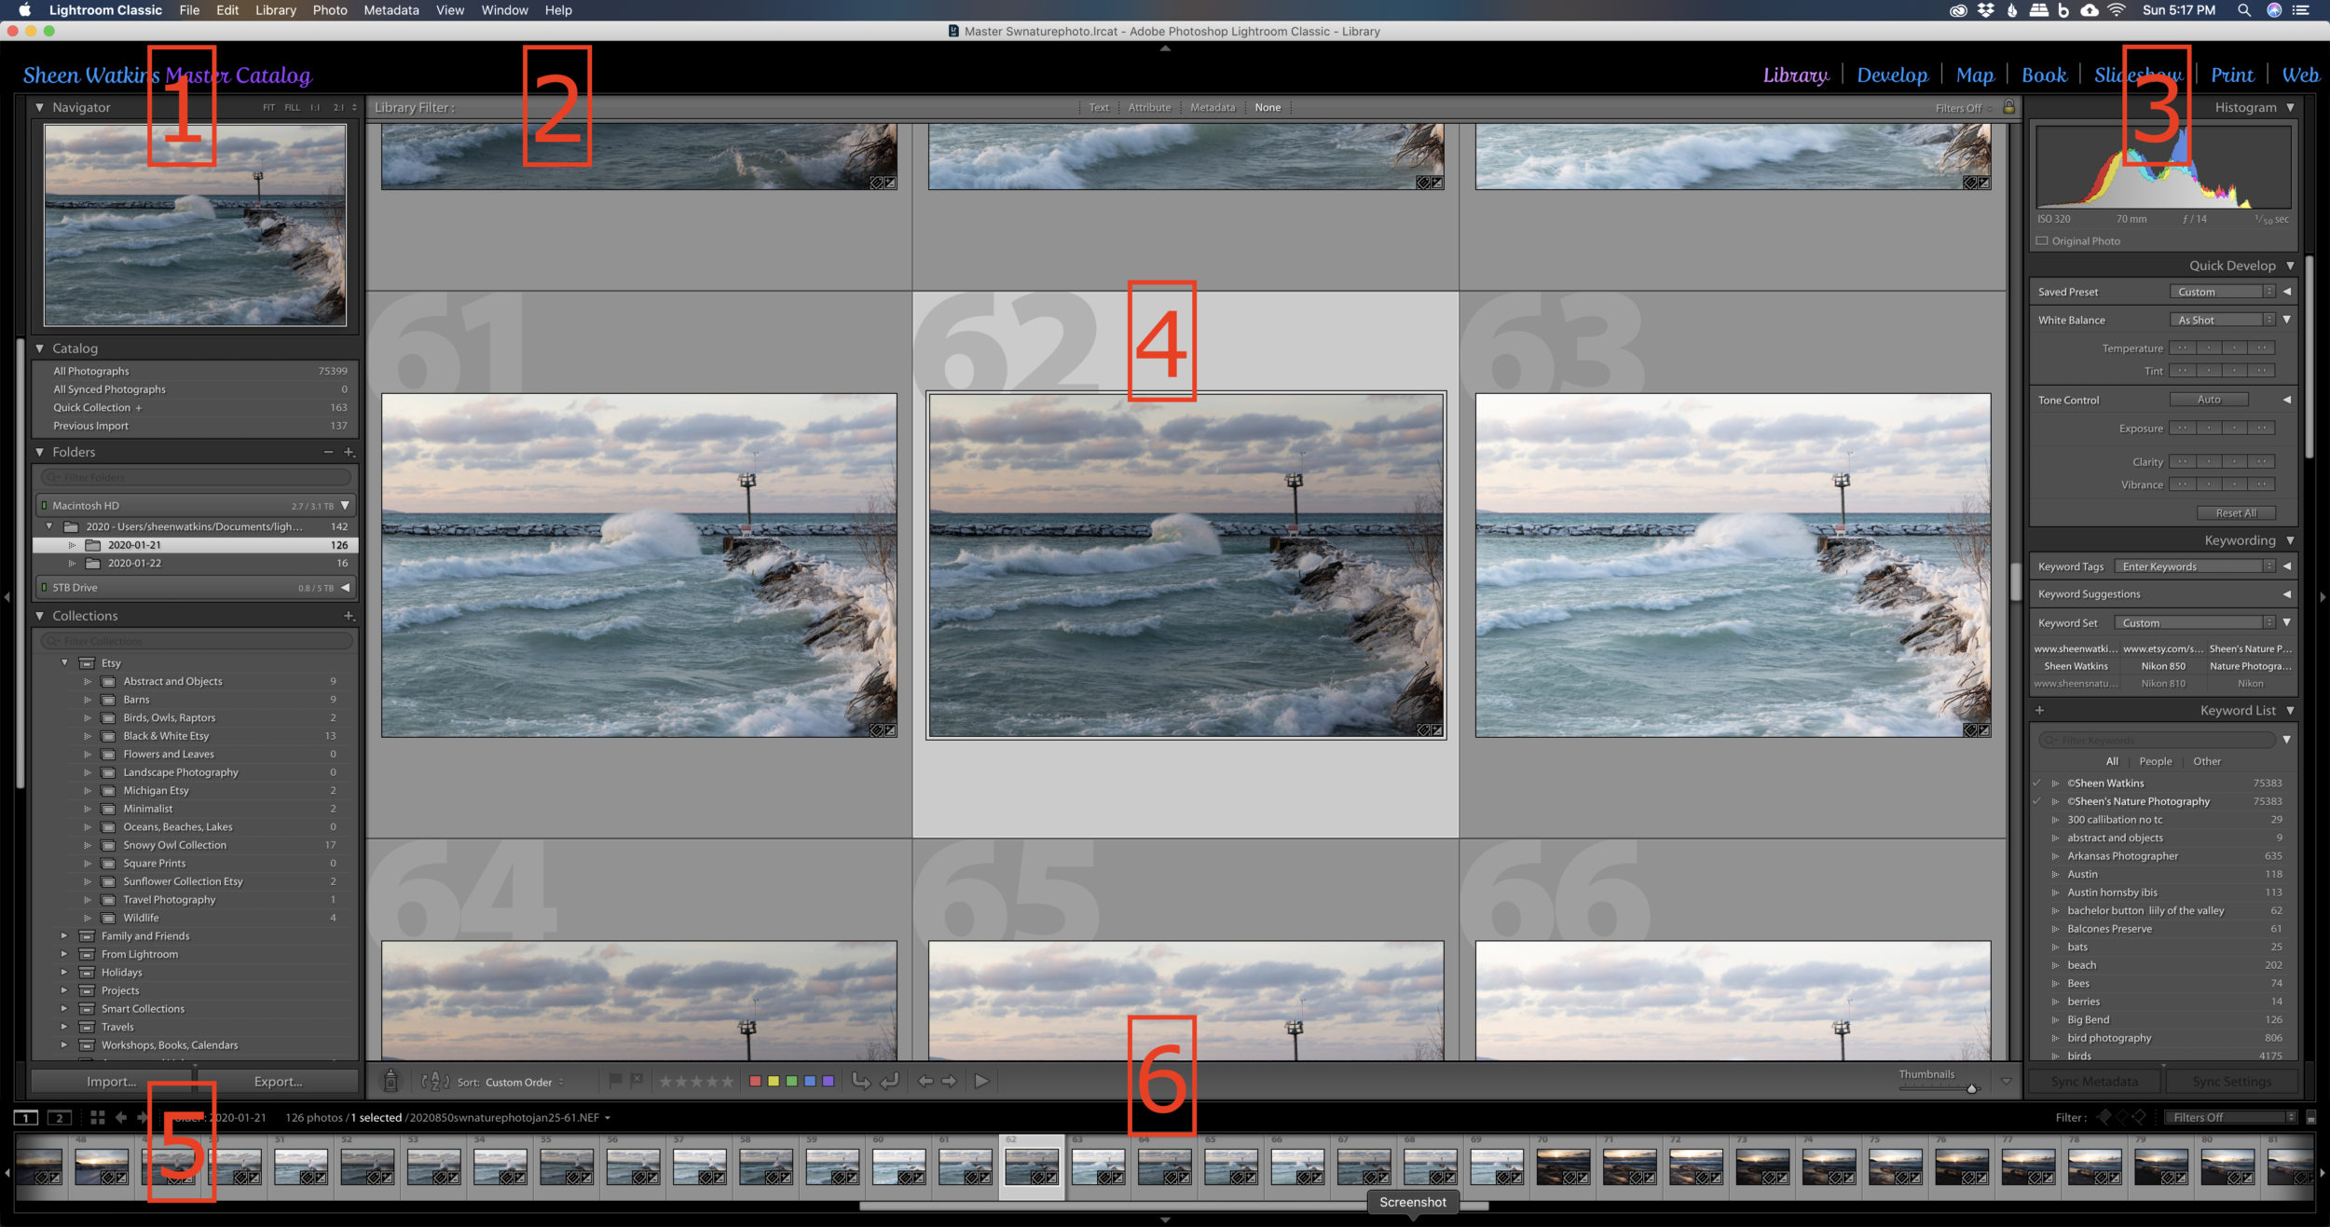Hide the right panel group arrow
Screen dimensions: 2330x1227
2323,597
